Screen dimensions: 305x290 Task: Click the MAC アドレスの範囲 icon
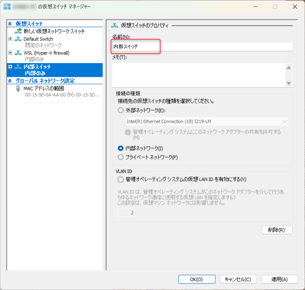pos(18,89)
